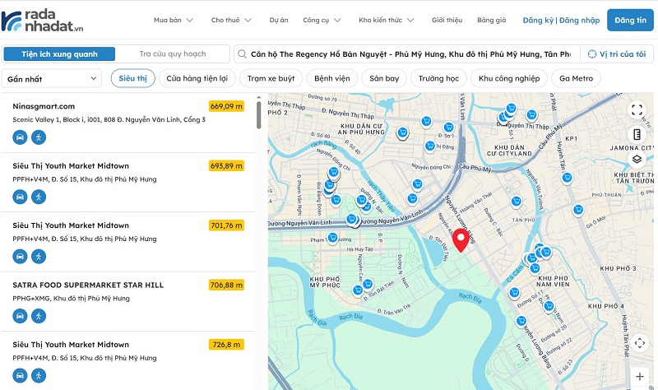The height and width of the screenshot is (390, 658).
Task: Click the red property location pin
Action: click(461, 239)
